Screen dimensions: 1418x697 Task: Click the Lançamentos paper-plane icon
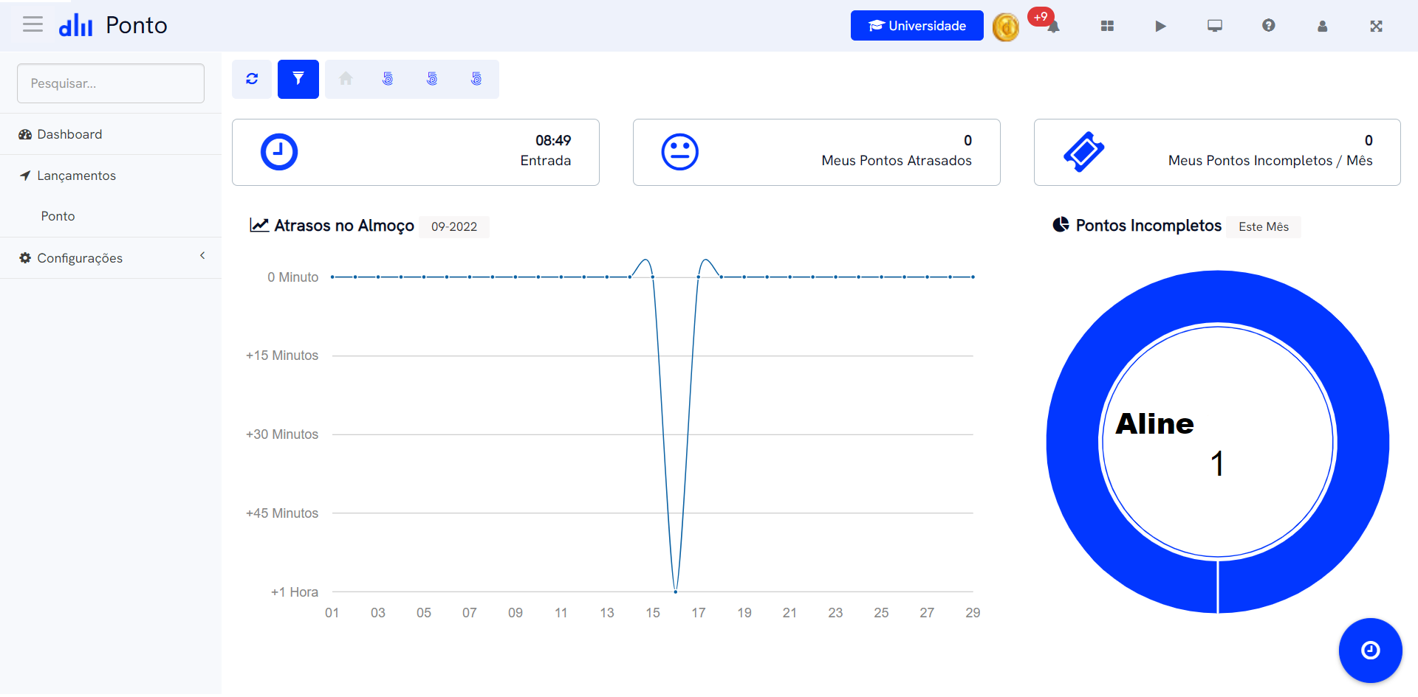coord(25,176)
